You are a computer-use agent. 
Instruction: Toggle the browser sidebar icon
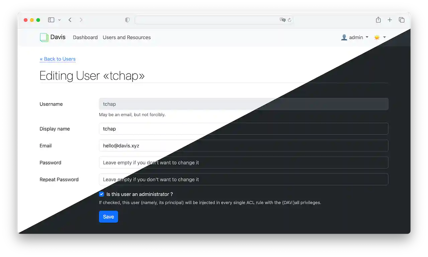[x=51, y=20]
